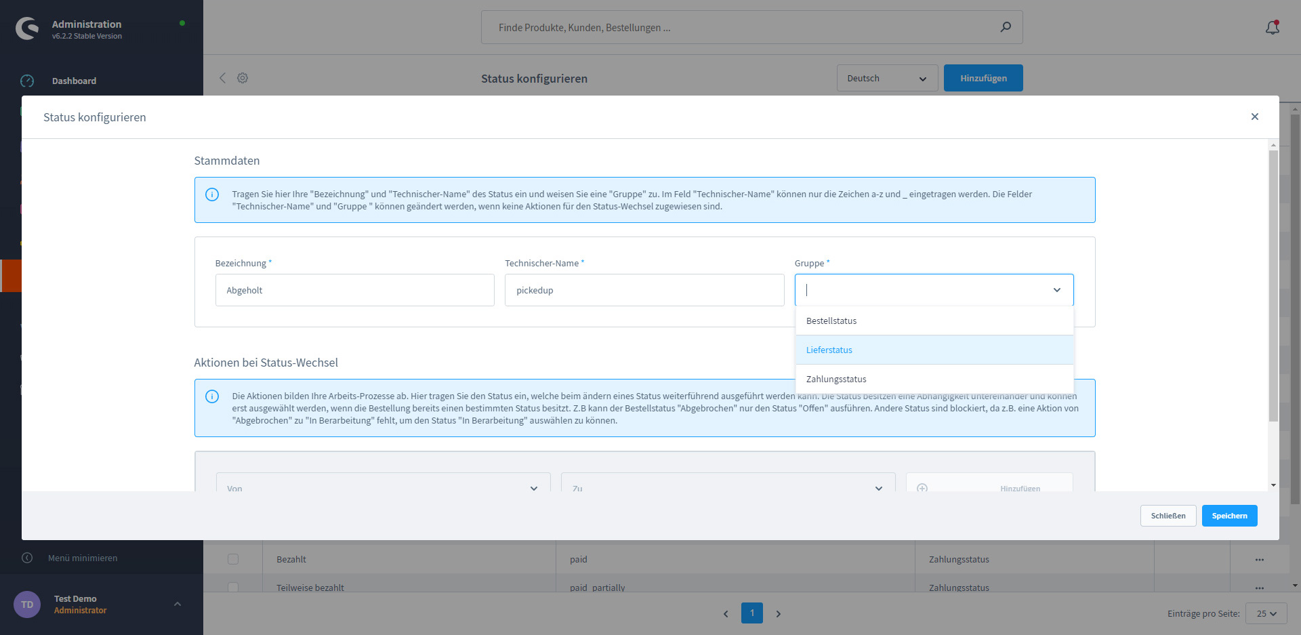Screen dimensions: 1301x635
Task: Click the blue Hinzufügen button in the header
Action: click(x=983, y=78)
